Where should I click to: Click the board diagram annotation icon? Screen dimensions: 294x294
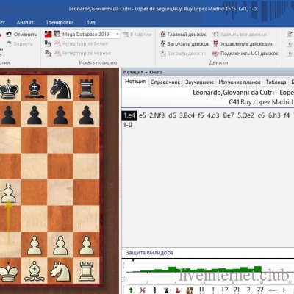coord(190,290)
